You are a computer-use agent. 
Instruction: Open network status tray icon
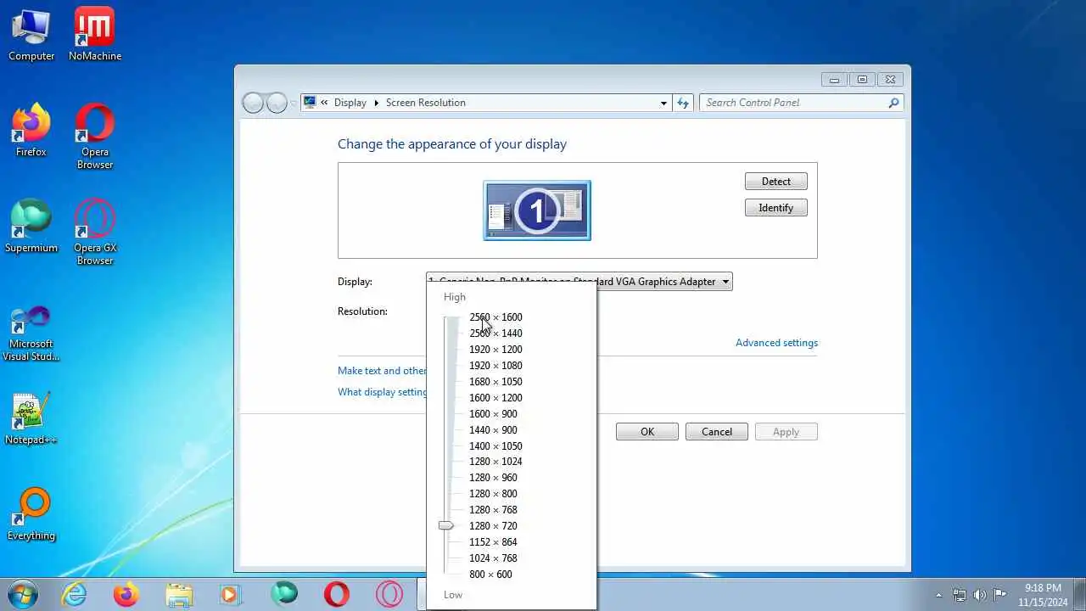point(960,595)
